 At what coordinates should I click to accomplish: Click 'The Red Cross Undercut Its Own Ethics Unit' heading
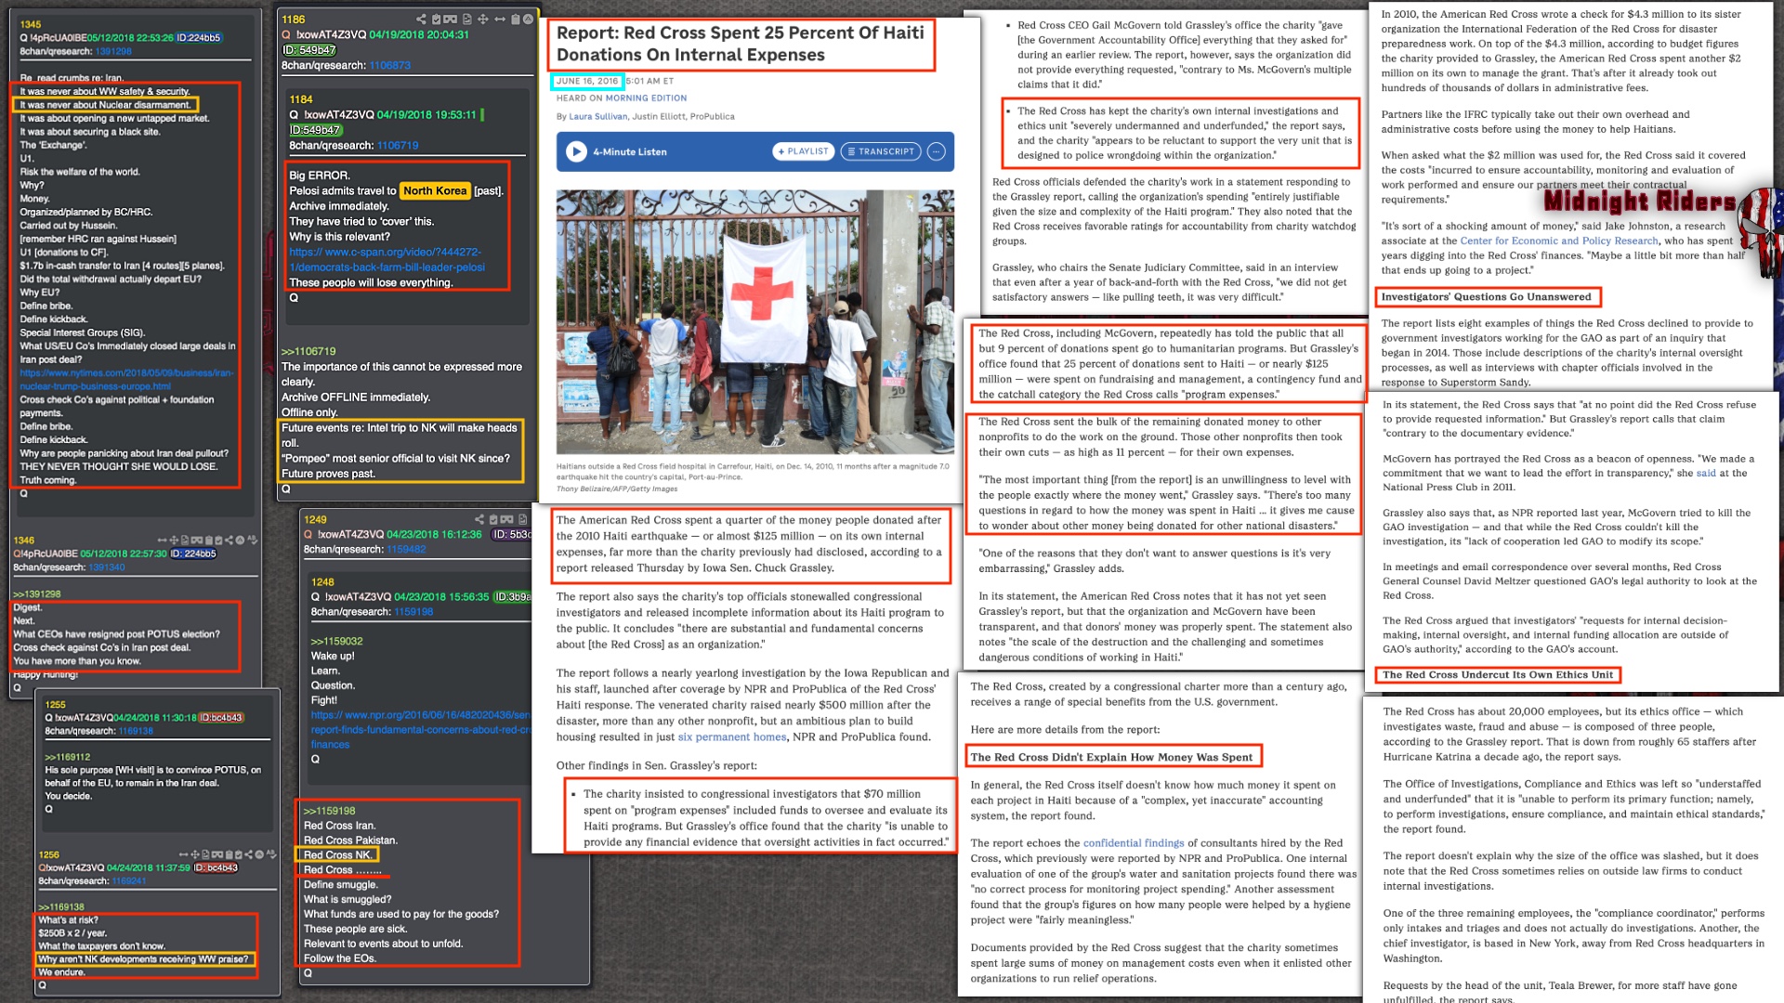pyautogui.click(x=1498, y=675)
